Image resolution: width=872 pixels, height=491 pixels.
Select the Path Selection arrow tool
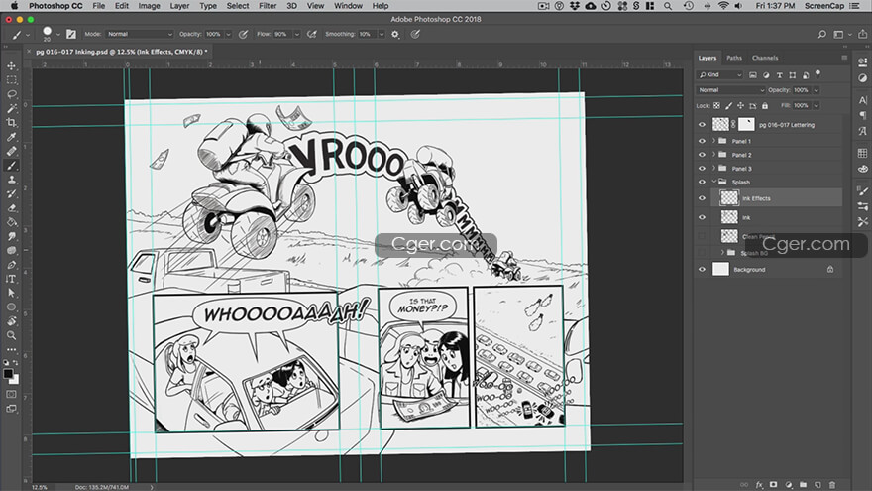11,293
